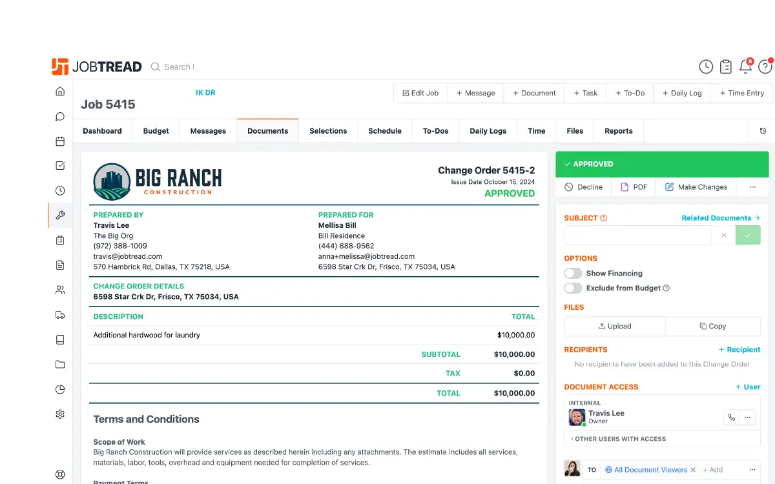Enable the Show Financing toggle

coord(573,273)
